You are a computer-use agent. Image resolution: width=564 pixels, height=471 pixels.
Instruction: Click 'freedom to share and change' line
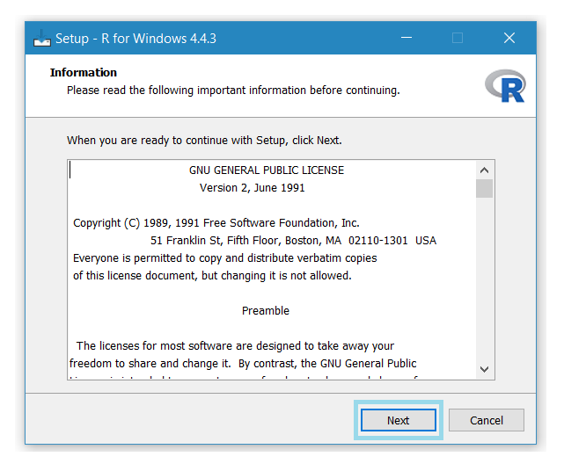[243, 364]
